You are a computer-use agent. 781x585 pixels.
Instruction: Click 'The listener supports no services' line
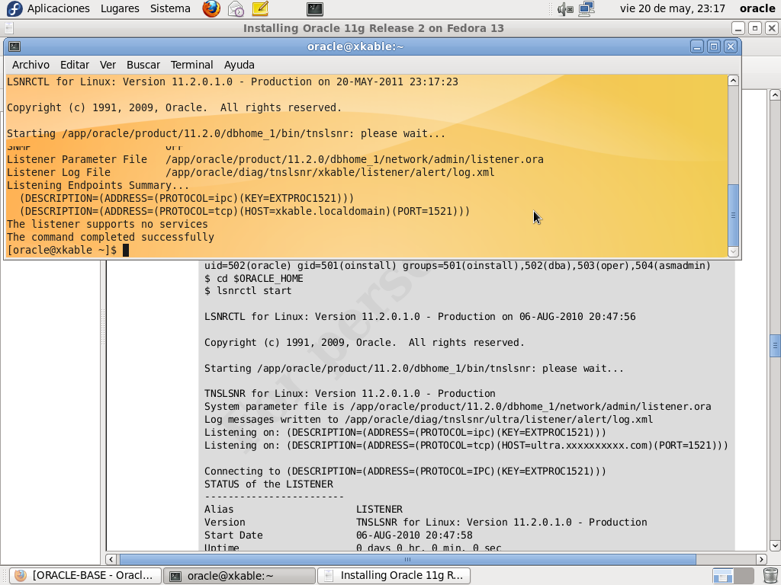(107, 225)
